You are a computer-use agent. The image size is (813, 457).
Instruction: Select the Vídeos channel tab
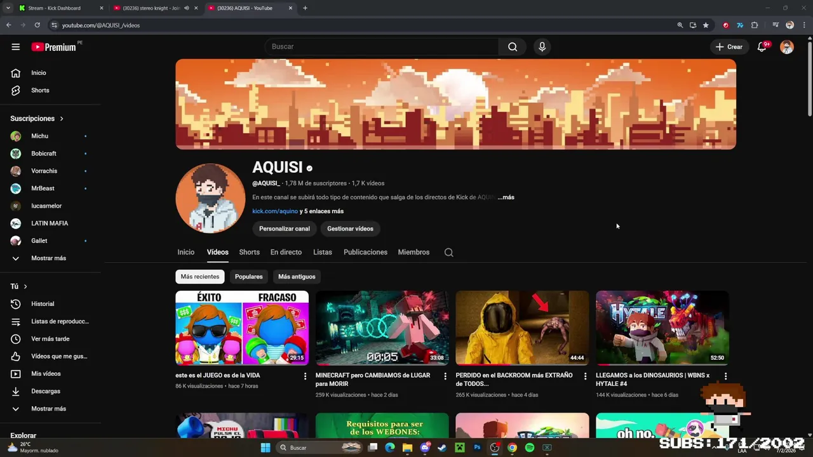(217, 252)
